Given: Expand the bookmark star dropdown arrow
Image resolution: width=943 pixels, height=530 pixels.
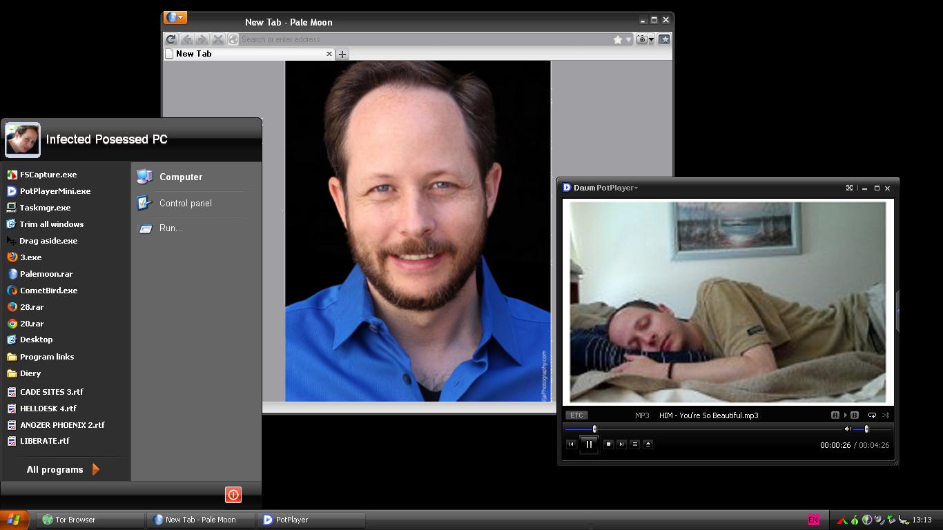Looking at the screenshot, I should coord(628,39).
